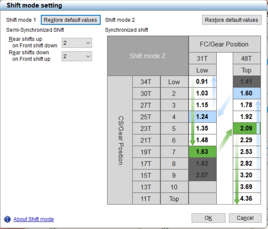Click the dark gray 1.41 ratio cell

[x=246, y=82]
